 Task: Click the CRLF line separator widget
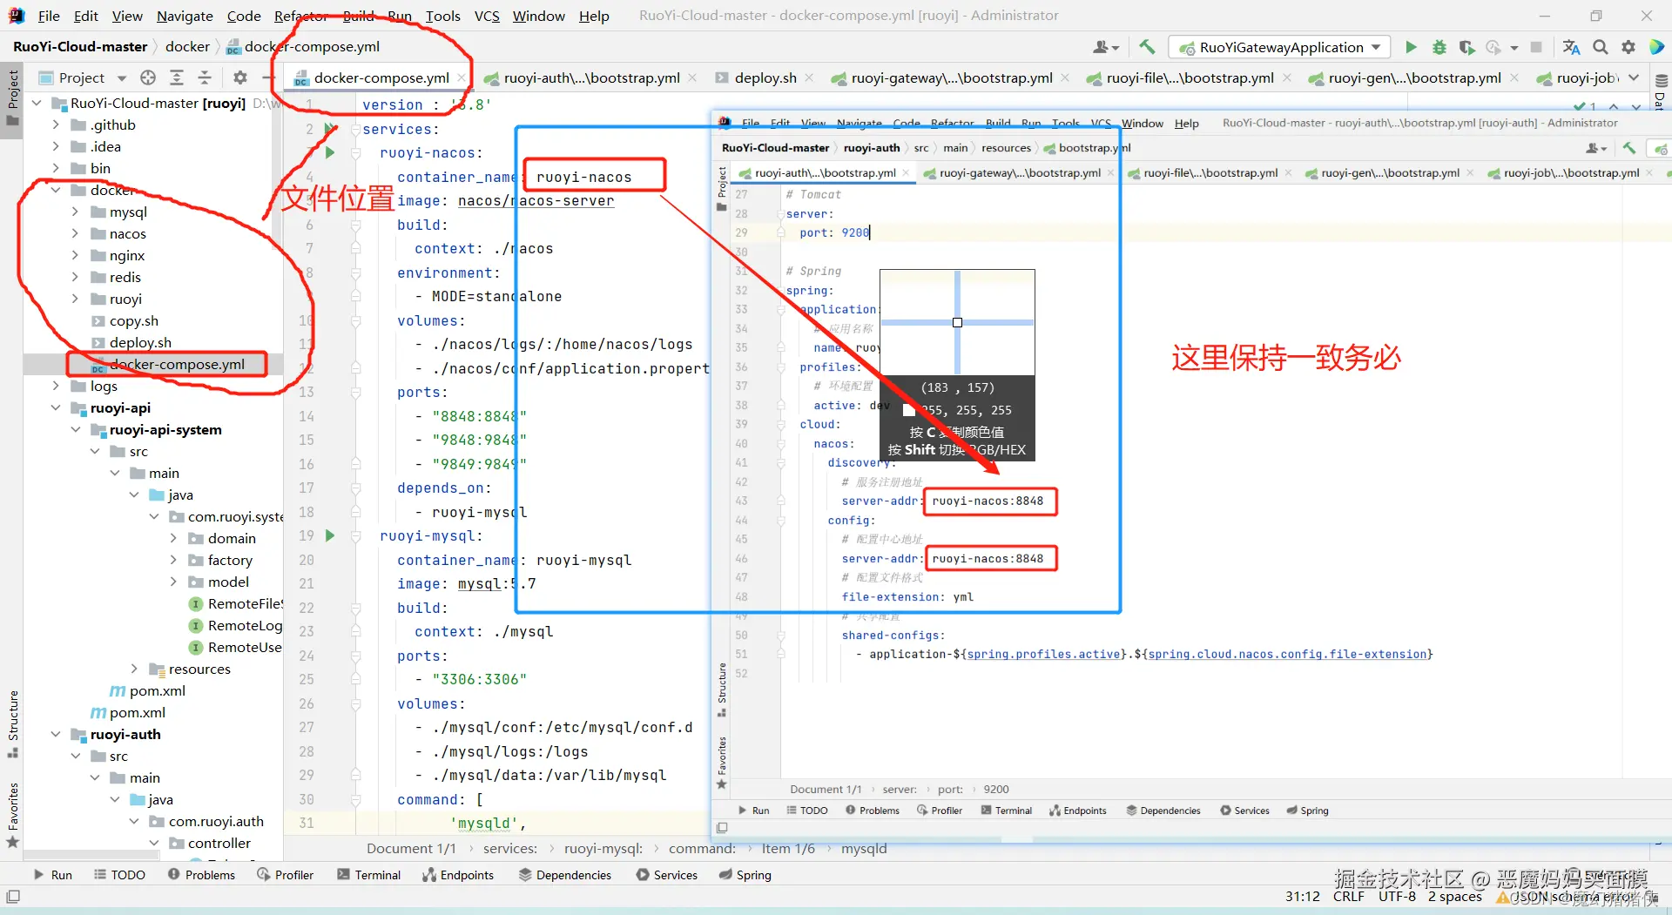1349,896
